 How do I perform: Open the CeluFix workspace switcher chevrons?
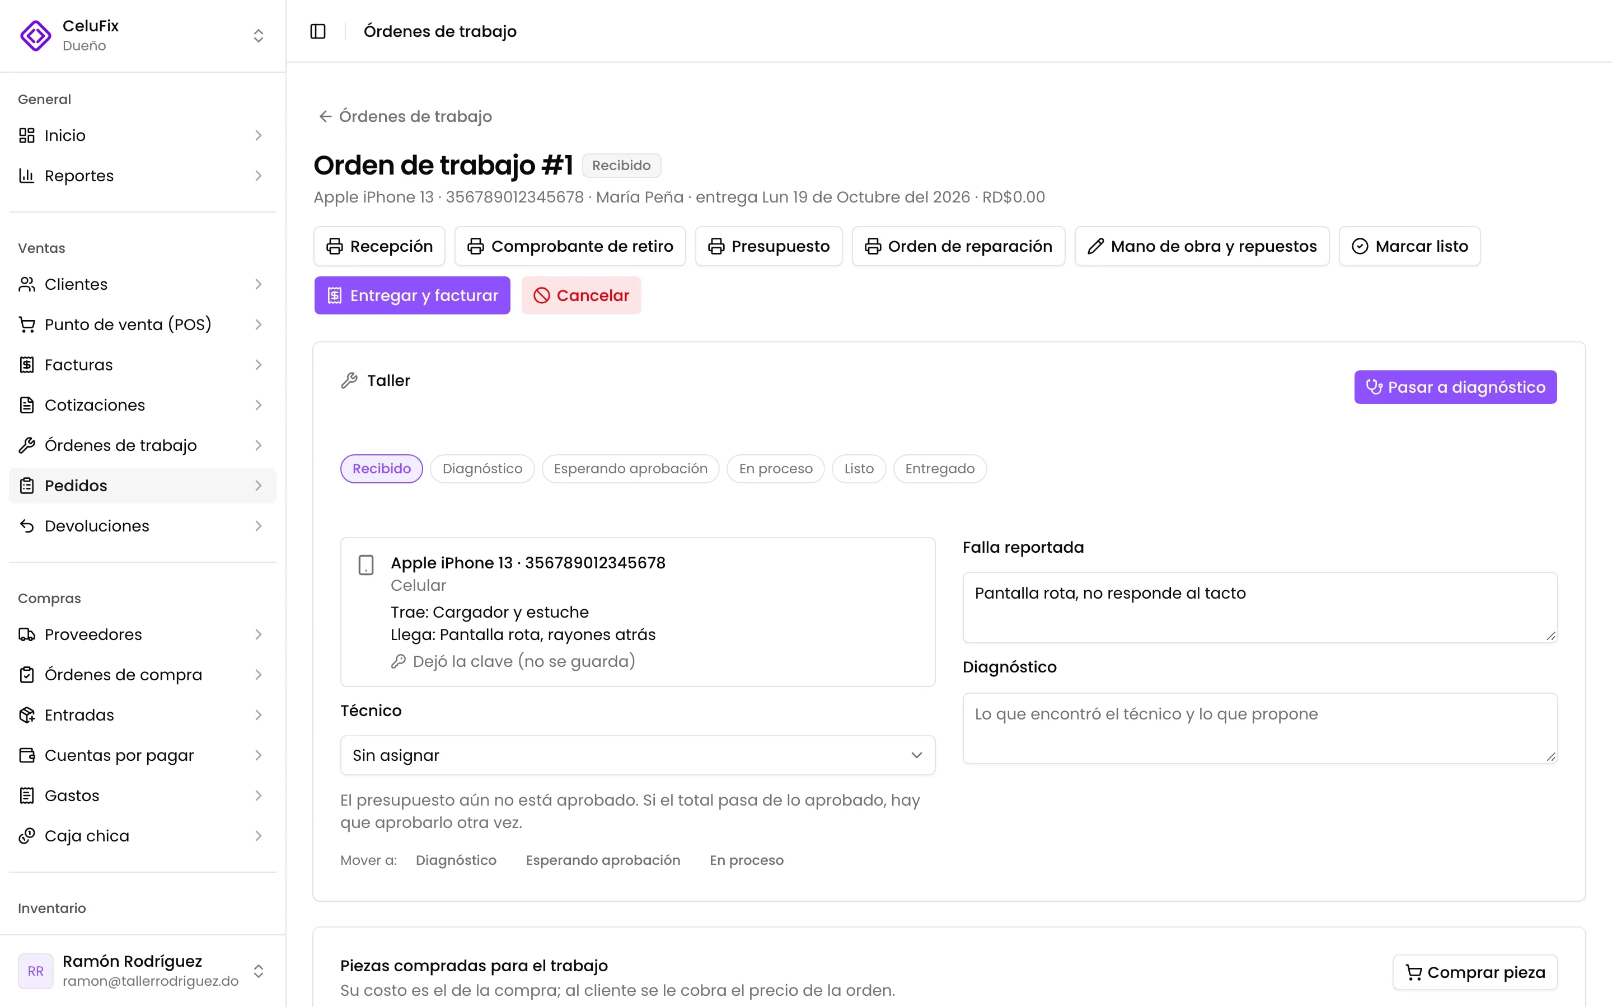[x=259, y=35]
